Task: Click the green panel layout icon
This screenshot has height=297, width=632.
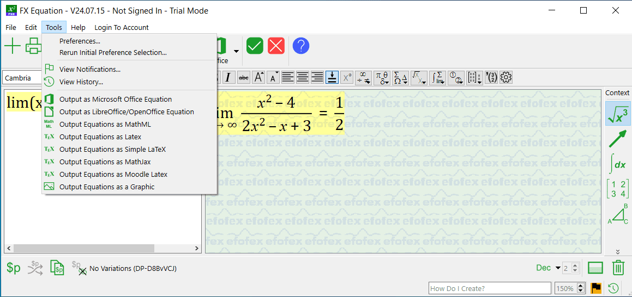Action: coord(595,268)
